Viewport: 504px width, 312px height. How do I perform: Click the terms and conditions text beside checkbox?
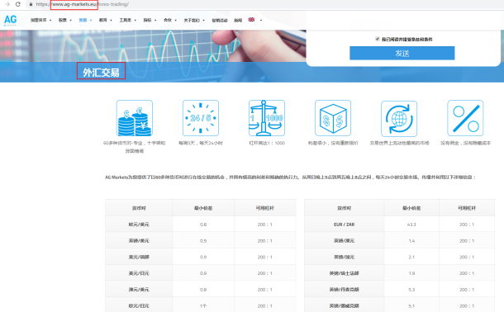tap(407, 39)
